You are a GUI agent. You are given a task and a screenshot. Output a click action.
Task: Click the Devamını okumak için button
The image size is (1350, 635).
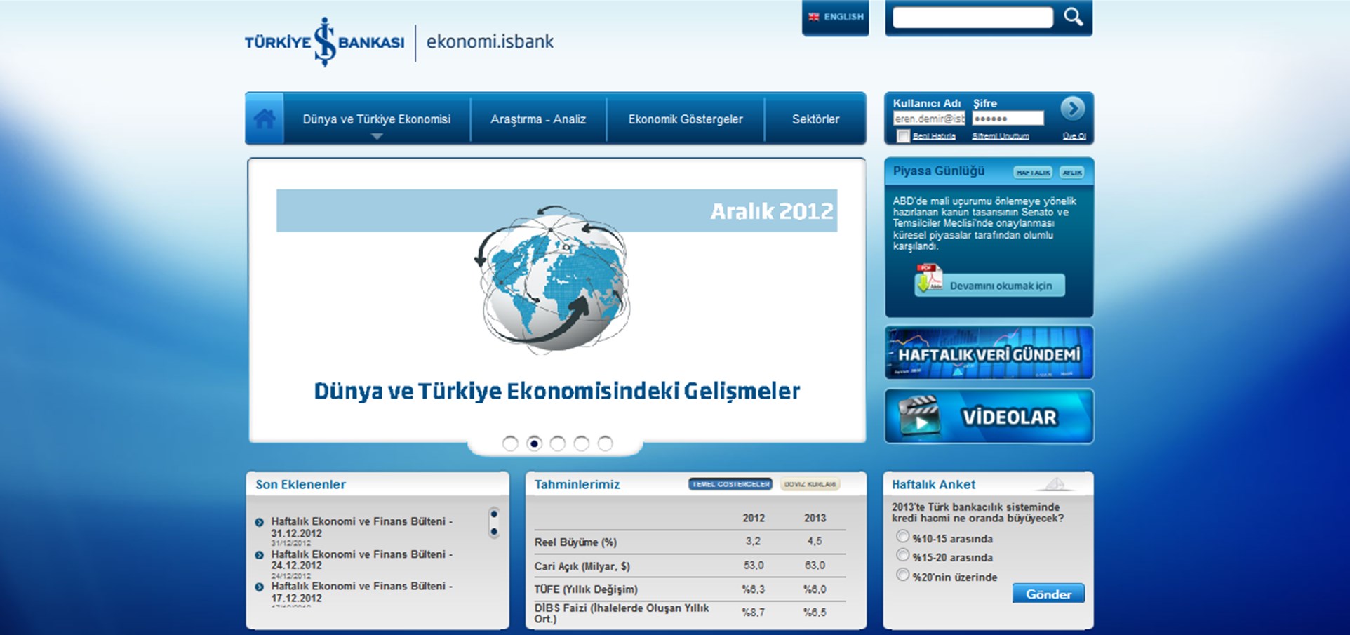(990, 285)
